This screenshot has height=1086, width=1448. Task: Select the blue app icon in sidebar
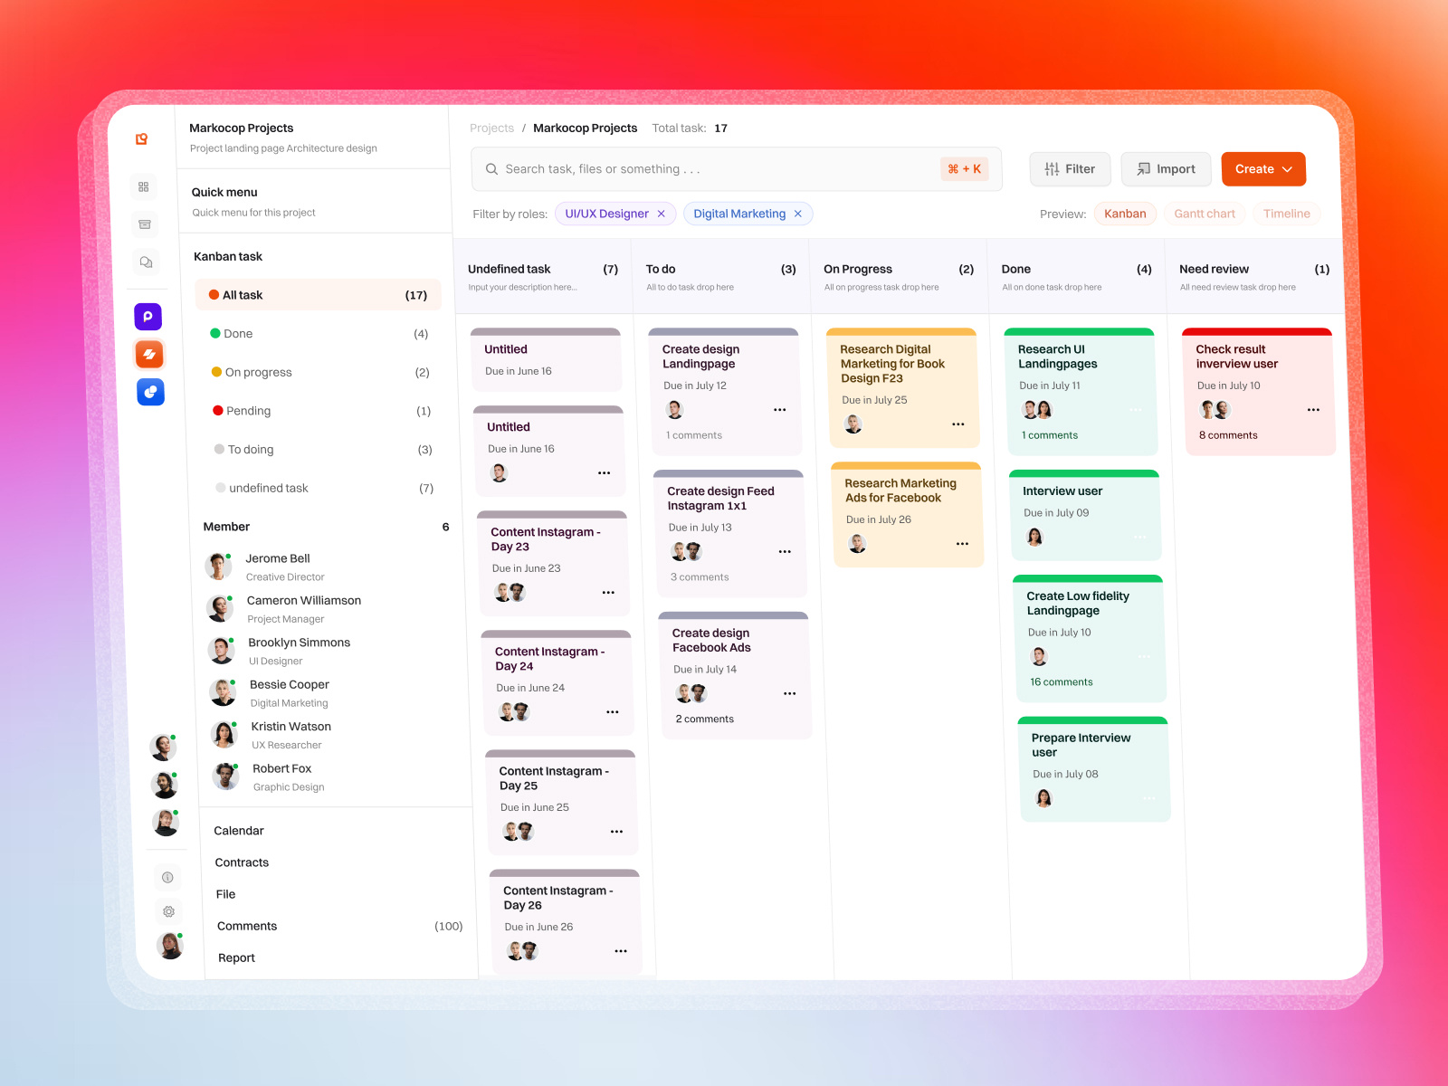pyautogui.click(x=148, y=392)
